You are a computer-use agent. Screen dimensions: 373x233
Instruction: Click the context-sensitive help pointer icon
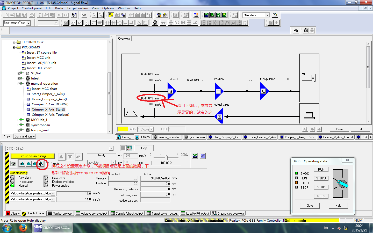click(x=74, y=15)
